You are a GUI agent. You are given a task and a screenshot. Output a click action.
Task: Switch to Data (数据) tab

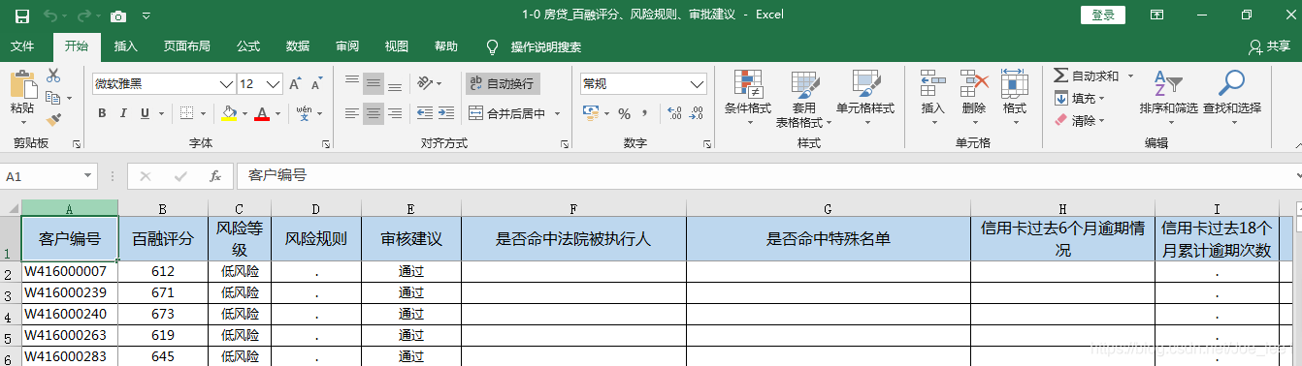click(298, 46)
